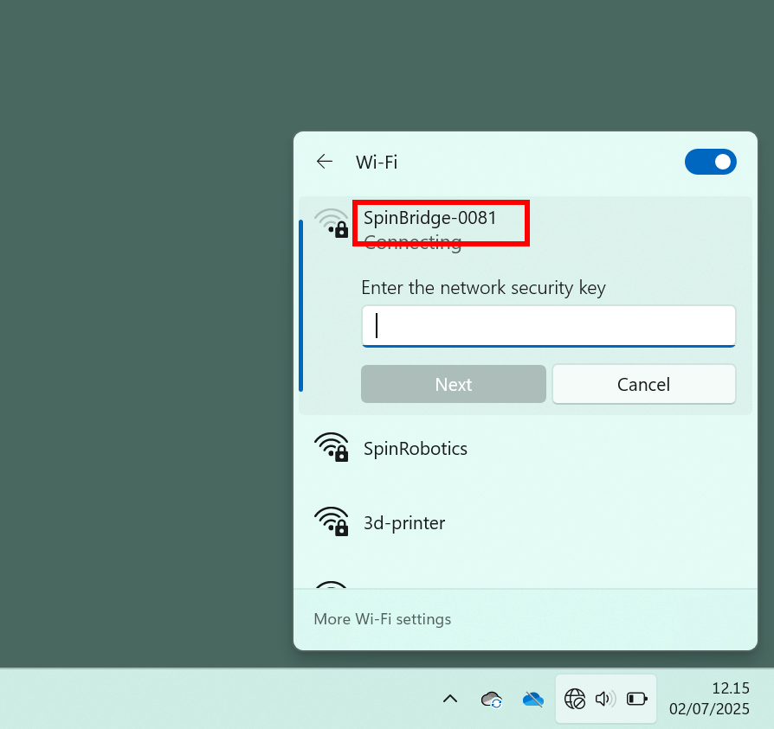Screen dimensions: 774x729
Task: Click the SpinBridge-0081 signal lock icon
Action: pyautogui.click(x=332, y=223)
